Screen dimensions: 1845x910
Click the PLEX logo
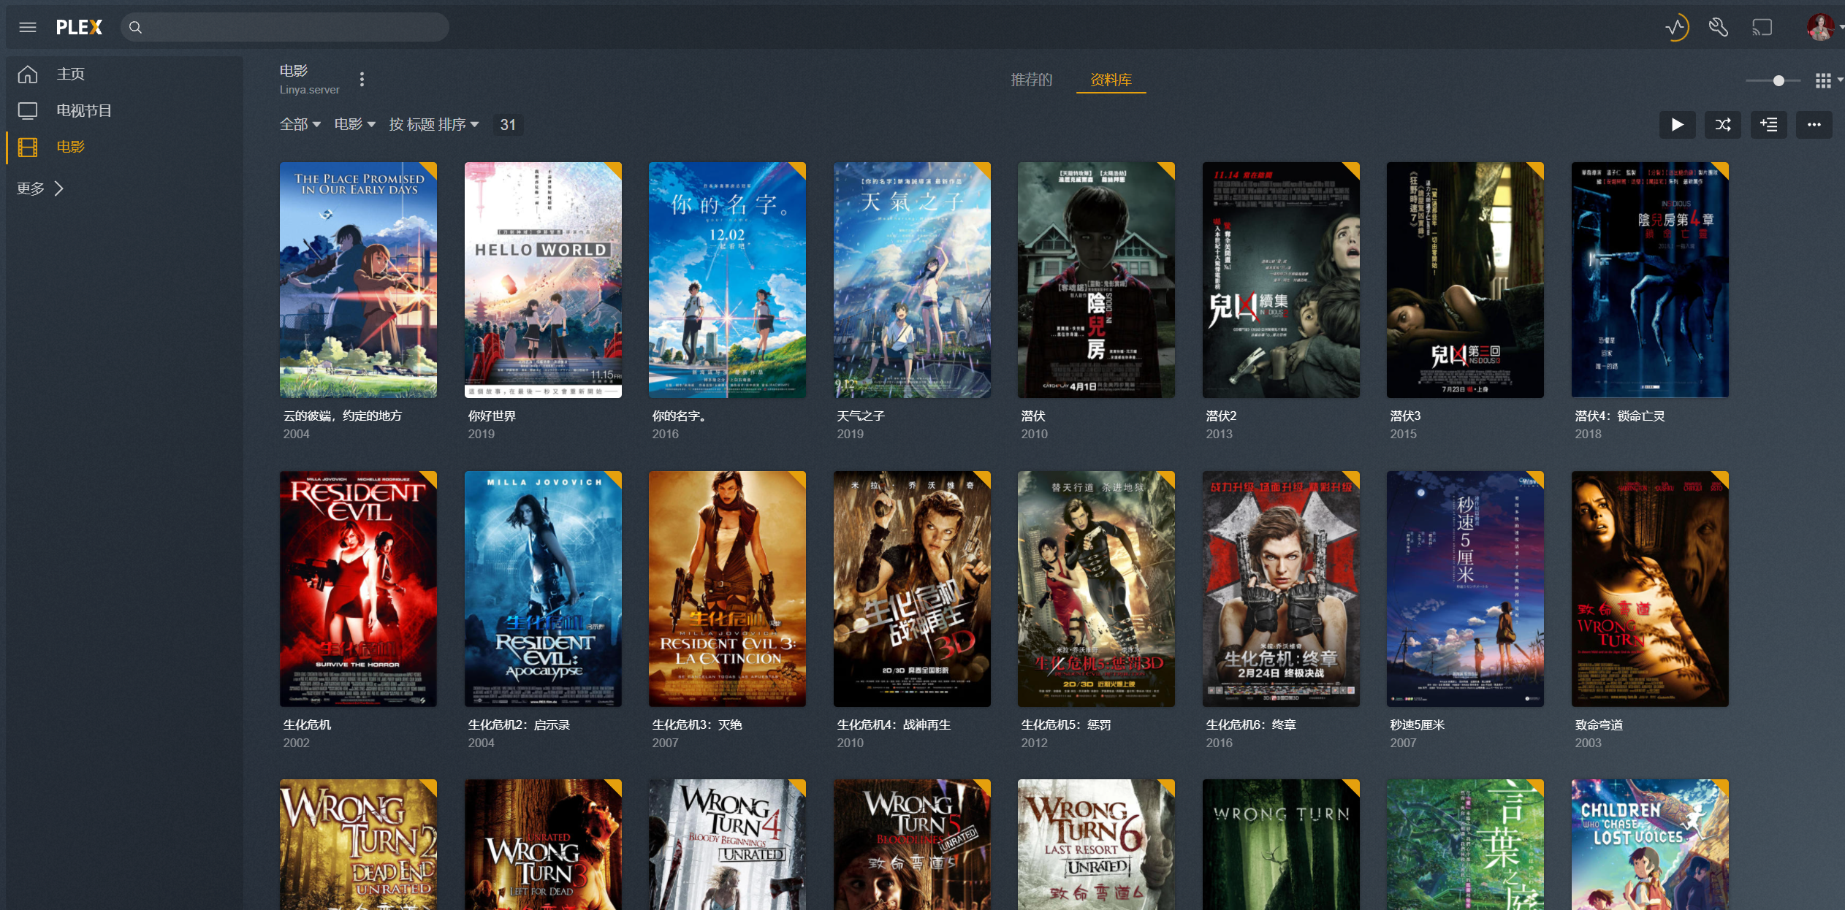79,27
